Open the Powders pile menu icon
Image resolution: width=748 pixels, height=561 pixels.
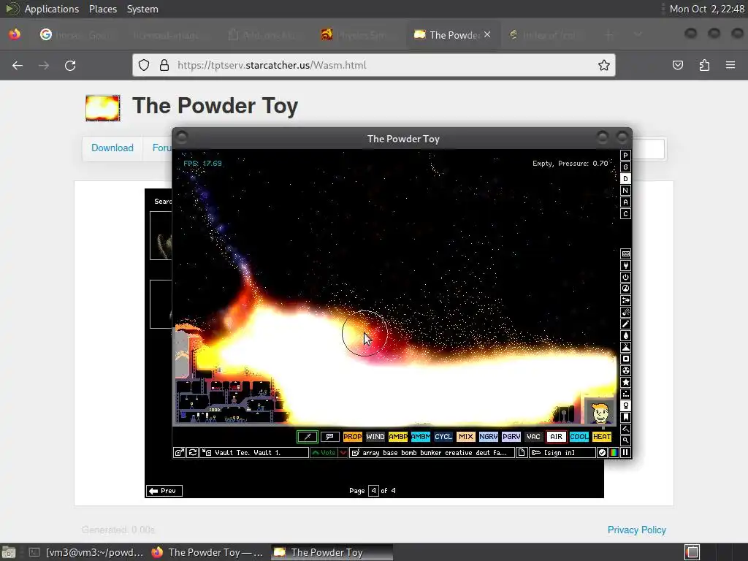pos(625,347)
